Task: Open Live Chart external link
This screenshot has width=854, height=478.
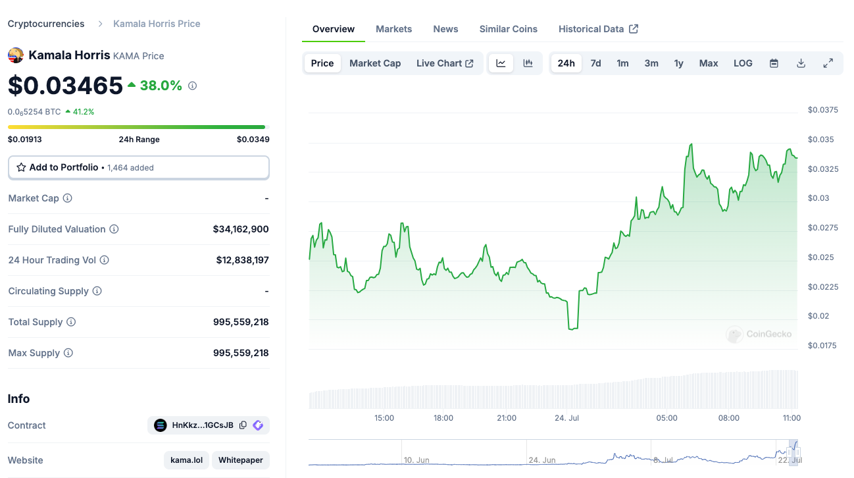Action: (x=445, y=63)
